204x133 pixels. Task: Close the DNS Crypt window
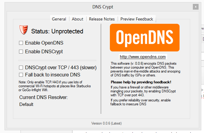(x=196, y=6)
